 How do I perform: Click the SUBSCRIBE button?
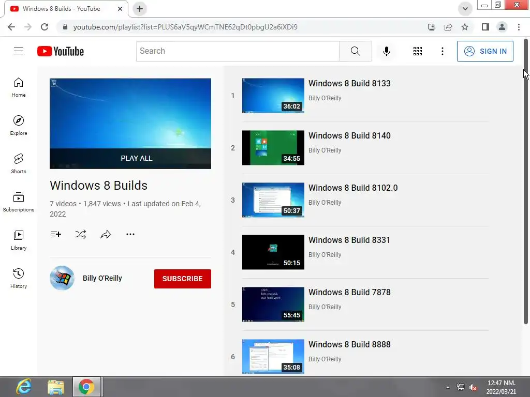coord(183,279)
